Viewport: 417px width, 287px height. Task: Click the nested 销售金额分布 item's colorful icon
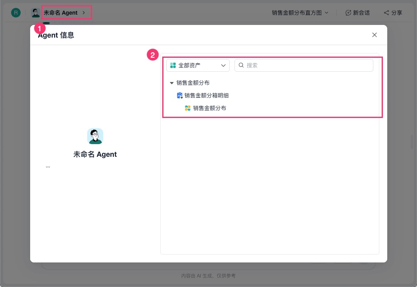(x=188, y=108)
